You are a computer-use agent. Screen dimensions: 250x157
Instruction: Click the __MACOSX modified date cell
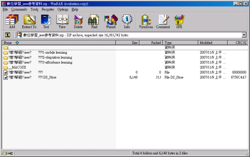point(212,67)
